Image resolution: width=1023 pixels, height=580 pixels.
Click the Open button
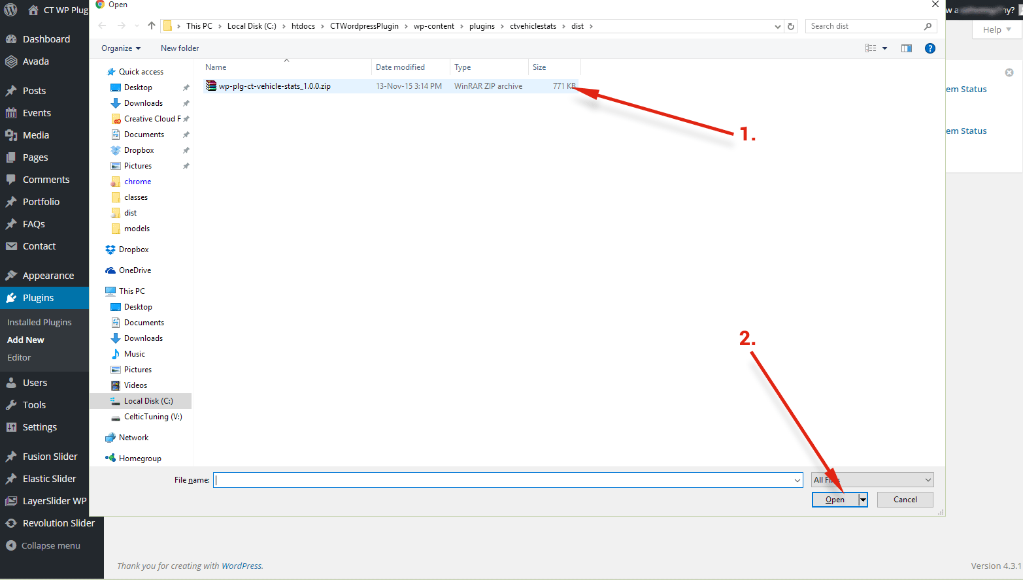click(x=835, y=500)
